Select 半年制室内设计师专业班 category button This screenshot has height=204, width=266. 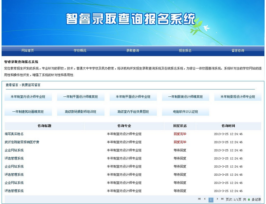[x=28, y=97]
